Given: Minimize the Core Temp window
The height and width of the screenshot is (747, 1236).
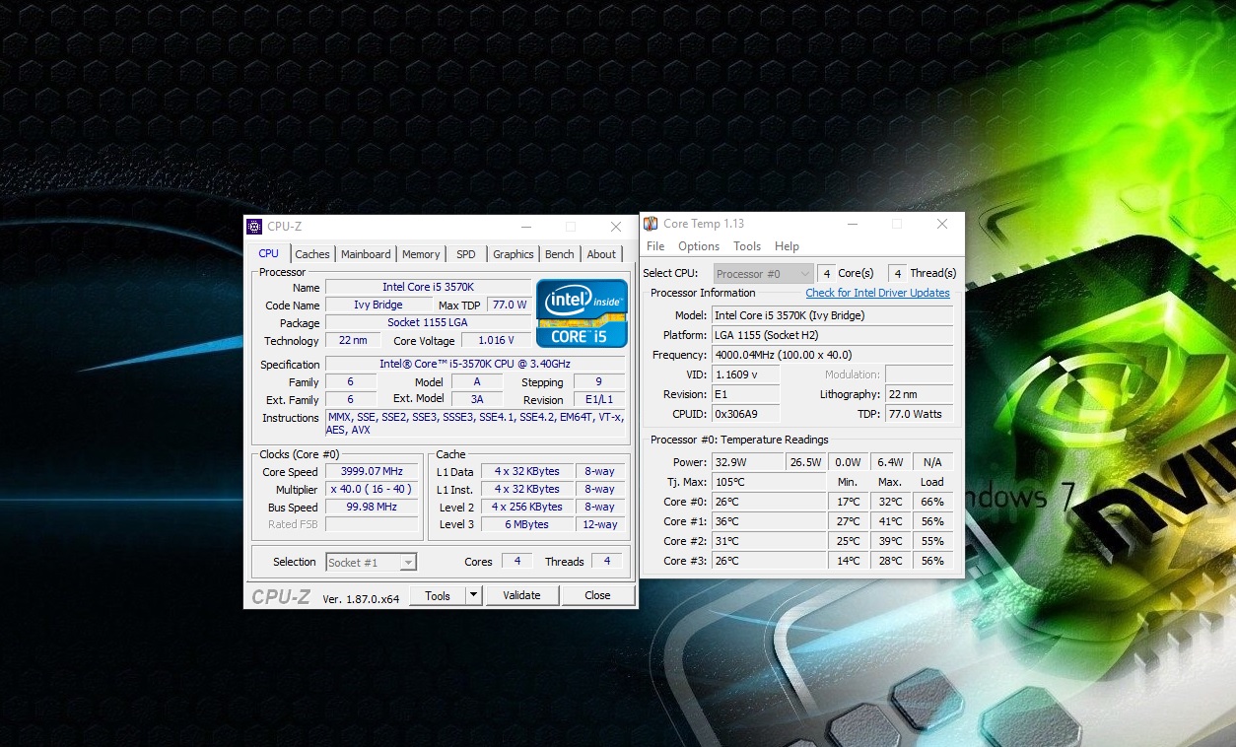Looking at the screenshot, I should pyautogui.click(x=851, y=224).
